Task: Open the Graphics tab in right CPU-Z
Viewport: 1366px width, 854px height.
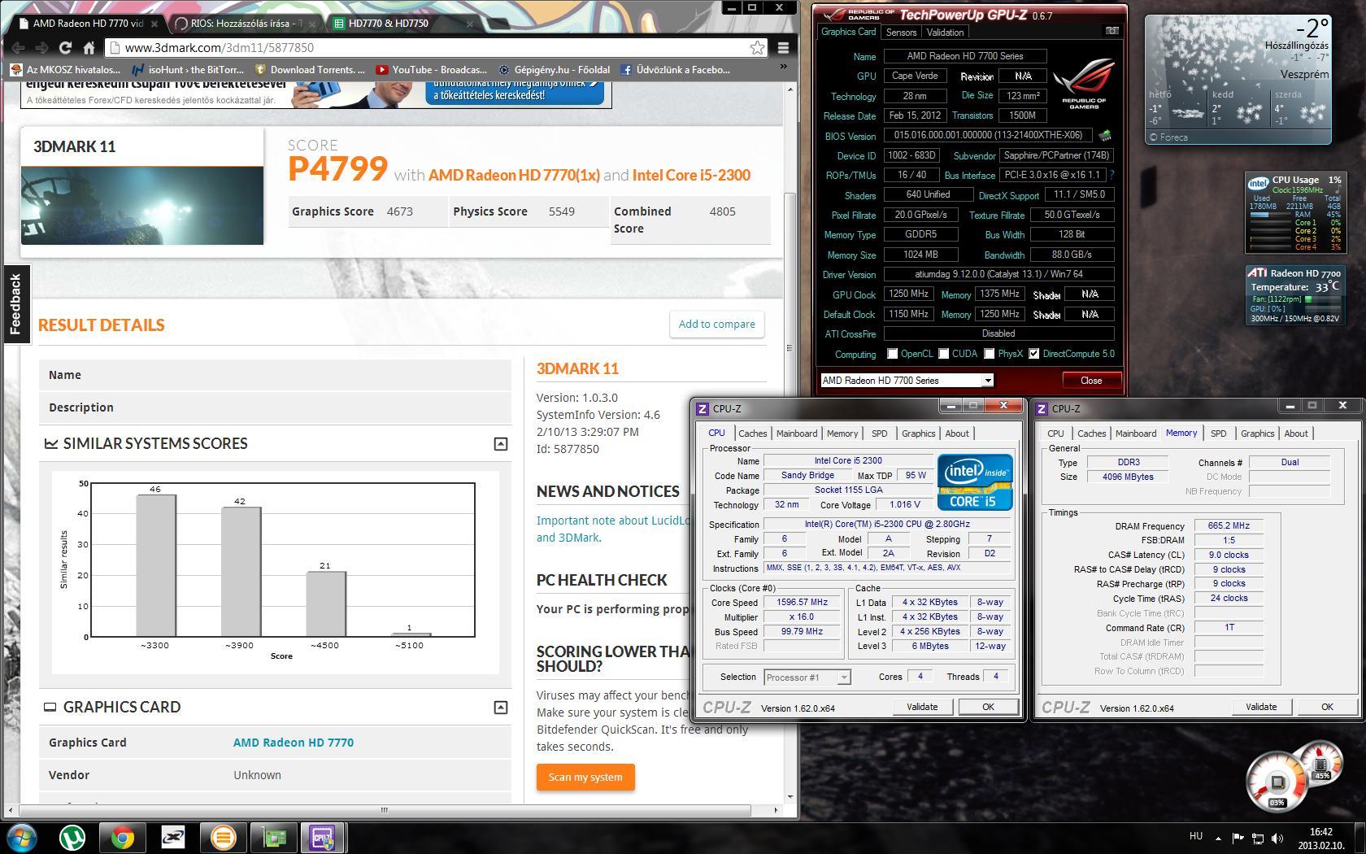Action: (x=1257, y=434)
